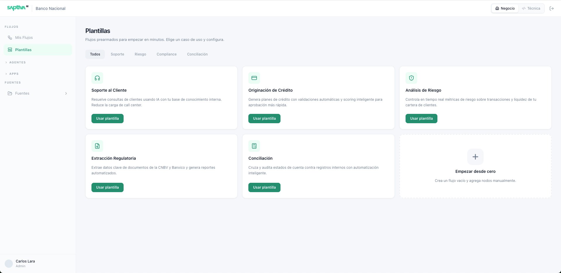Switch to Técnica mode

[531, 8]
